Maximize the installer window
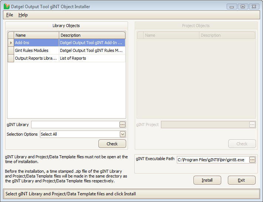This screenshot has height=202, width=263. (x=243, y=6)
